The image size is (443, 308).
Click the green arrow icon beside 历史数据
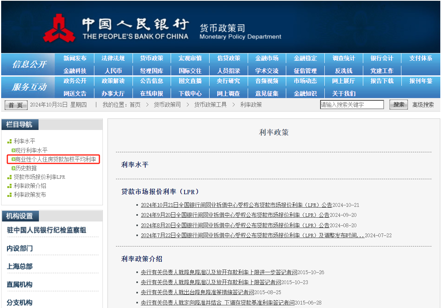(13, 168)
